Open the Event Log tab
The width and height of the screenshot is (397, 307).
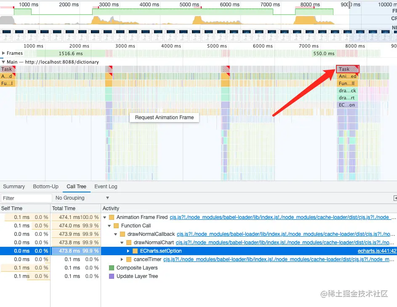pyautogui.click(x=106, y=187)
